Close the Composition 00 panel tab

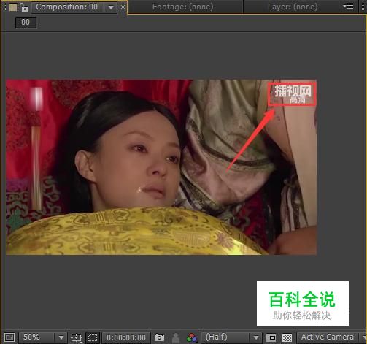(x=123, y=7)
